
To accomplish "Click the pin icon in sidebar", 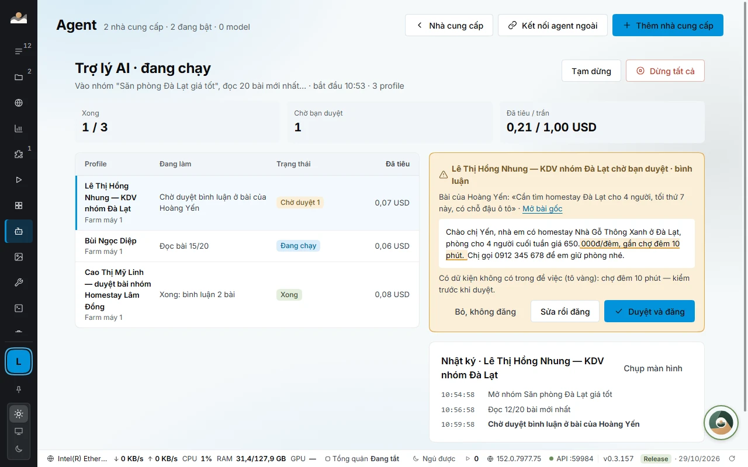I will click(19, 389).
